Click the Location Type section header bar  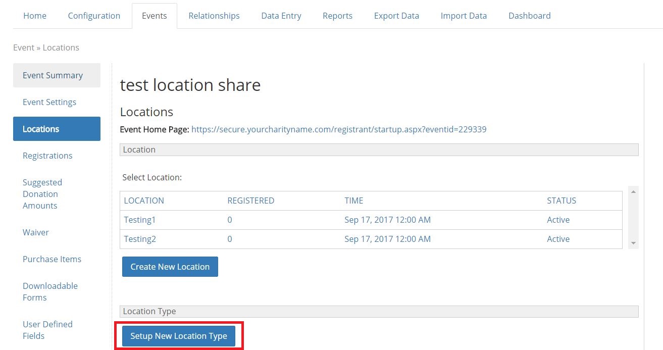pyautogui.click(x=379, y=311)
